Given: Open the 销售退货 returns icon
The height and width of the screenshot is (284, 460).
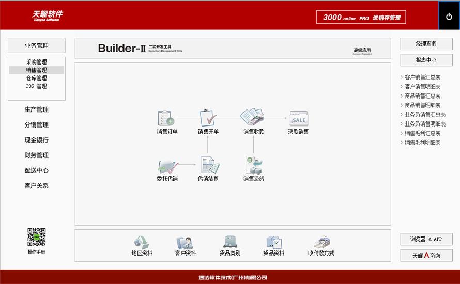Looking at the screenshot, I should coord(253,166).
